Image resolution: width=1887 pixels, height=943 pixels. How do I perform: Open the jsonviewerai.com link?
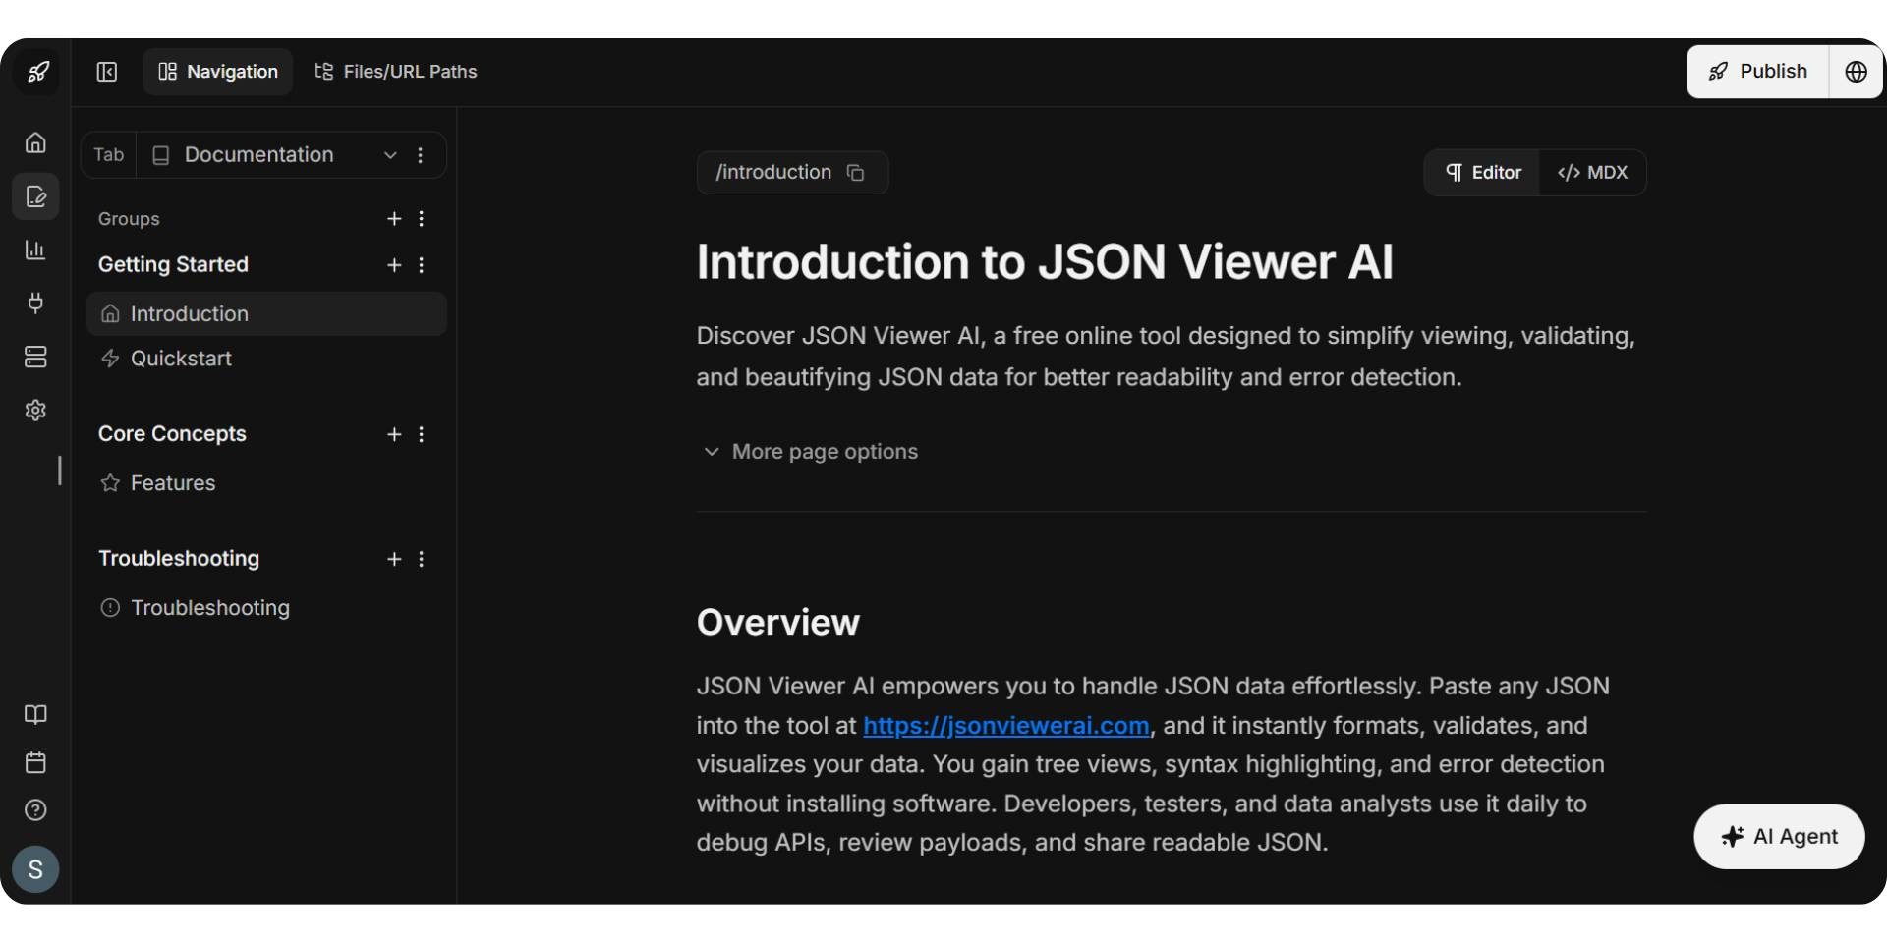(x=1006, y=725)
